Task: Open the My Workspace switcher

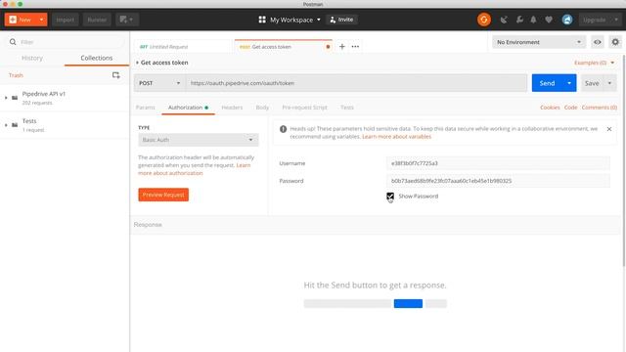Action: [290, 20]
